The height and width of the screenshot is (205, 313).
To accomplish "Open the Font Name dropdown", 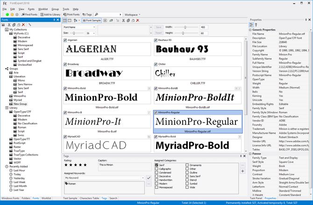I will pyautogui.click(x=79, y=27).
